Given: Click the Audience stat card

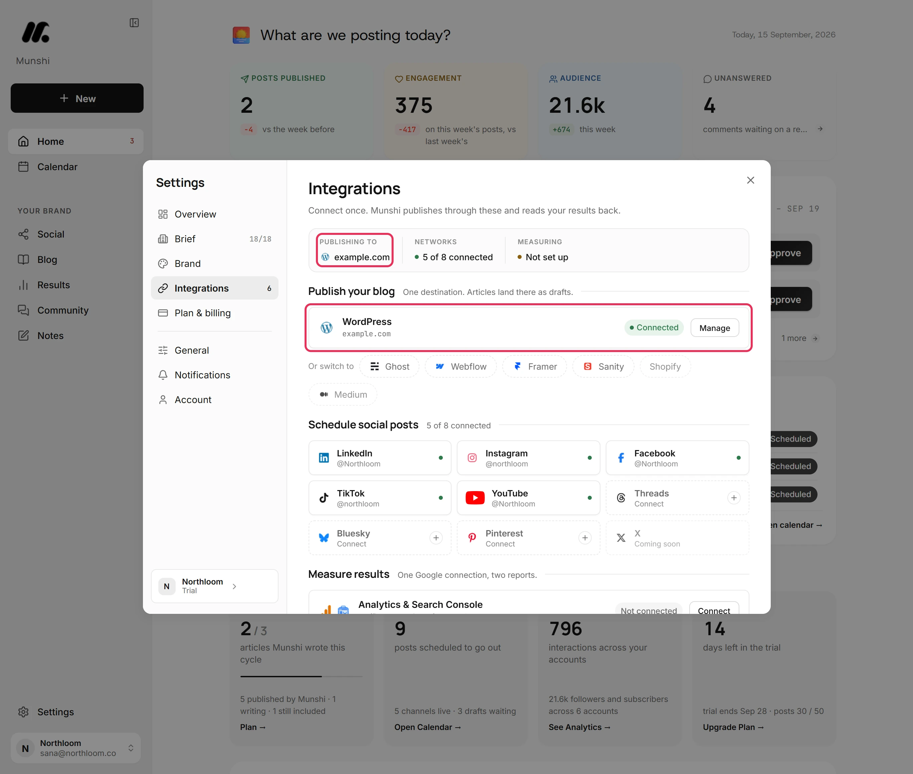Looking at the screenshot, I should tap(610, 112).
